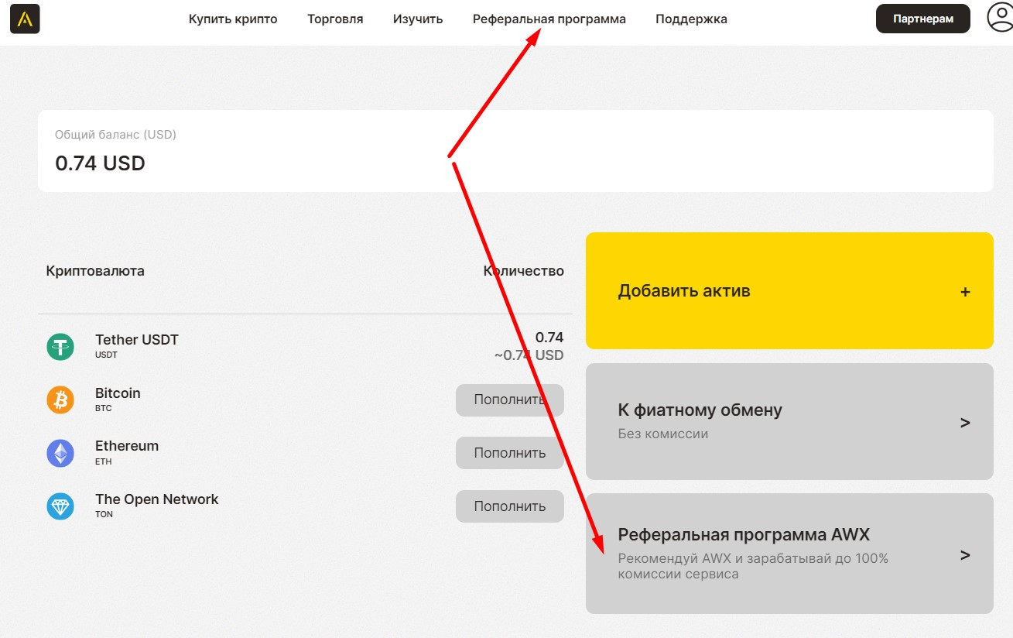Expand the Реферальная программа AWX chevron
Viewport: 1013px width, 638px height.
coord(964,554)
